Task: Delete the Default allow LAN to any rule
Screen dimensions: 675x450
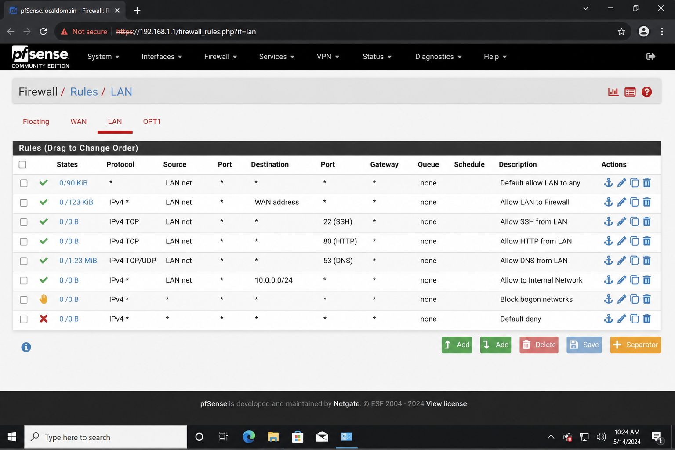Action: click(x=647, y=183)
